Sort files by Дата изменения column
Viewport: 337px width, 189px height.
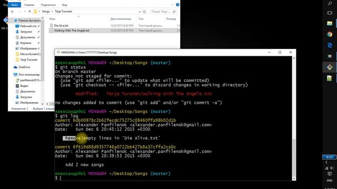pos(121,19)
